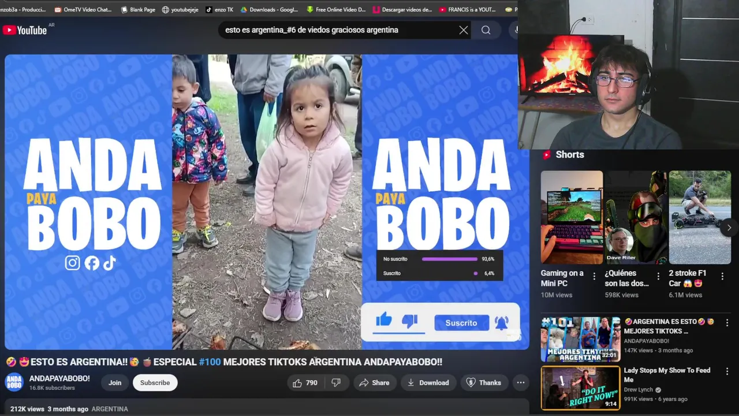Click the in-video Suscrito button

461,323
